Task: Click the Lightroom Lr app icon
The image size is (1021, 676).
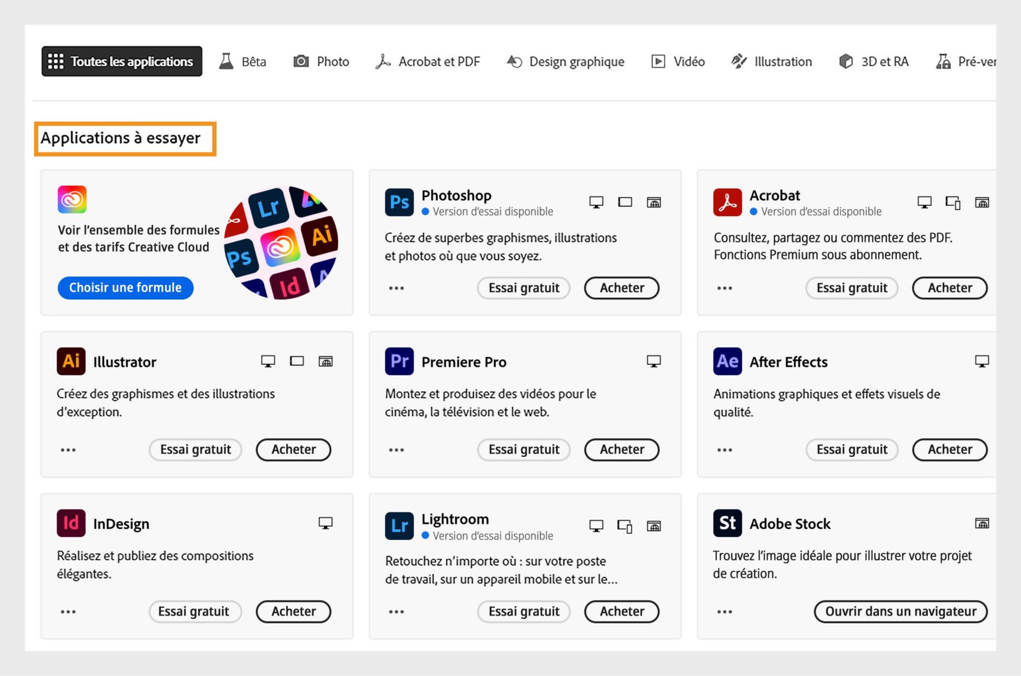Action: 399,526
